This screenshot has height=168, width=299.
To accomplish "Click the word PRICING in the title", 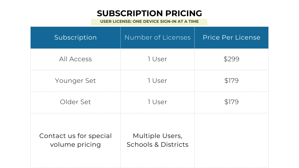I will (x=184, y=13).
